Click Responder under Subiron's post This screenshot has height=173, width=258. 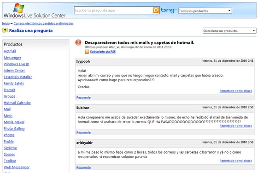click(x=84, y=132)
